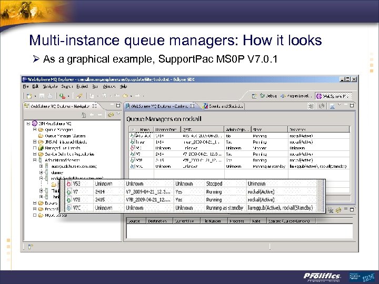Open the Project menu
The width and height of the screenshot is (379, 284).
[82, 86]
